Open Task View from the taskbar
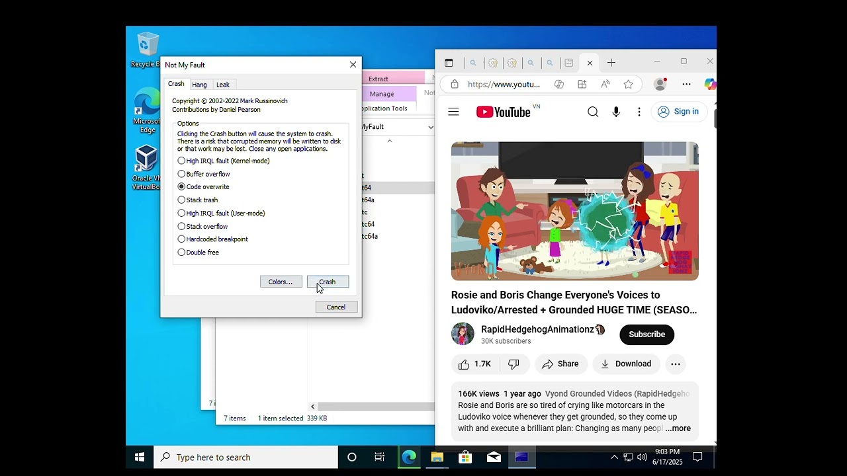Viewport: 847px width, 476px height. [380, 457]
